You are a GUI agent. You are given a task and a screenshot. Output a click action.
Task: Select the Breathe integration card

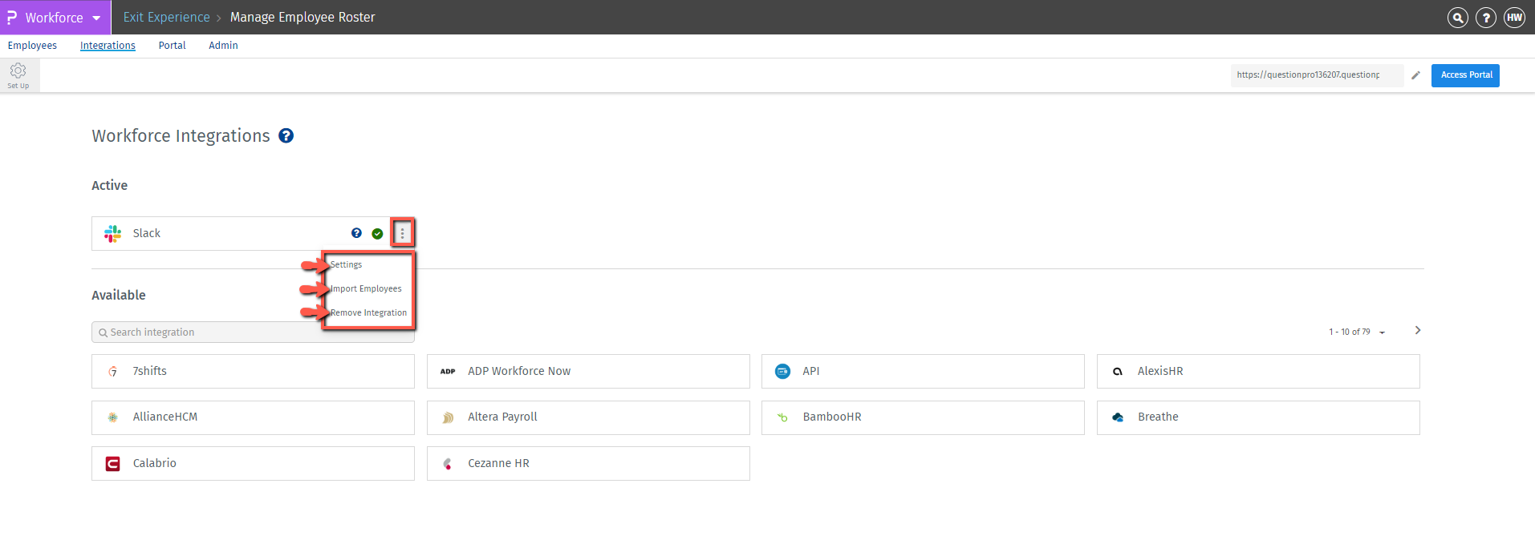[x=1258, y=417]
